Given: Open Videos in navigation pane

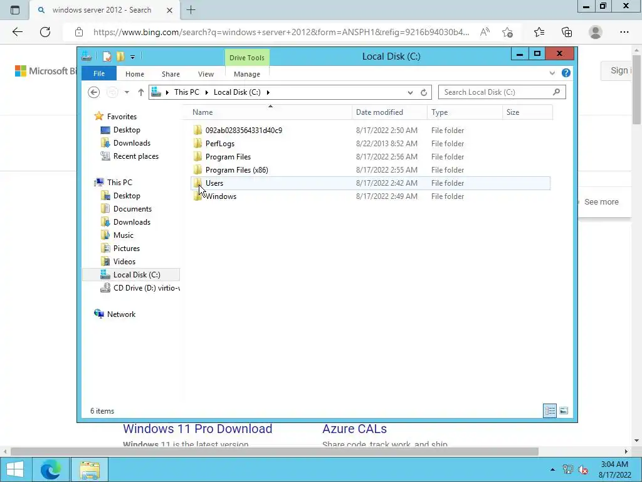Looking at the screenshot, I should [x=124, y=262].
